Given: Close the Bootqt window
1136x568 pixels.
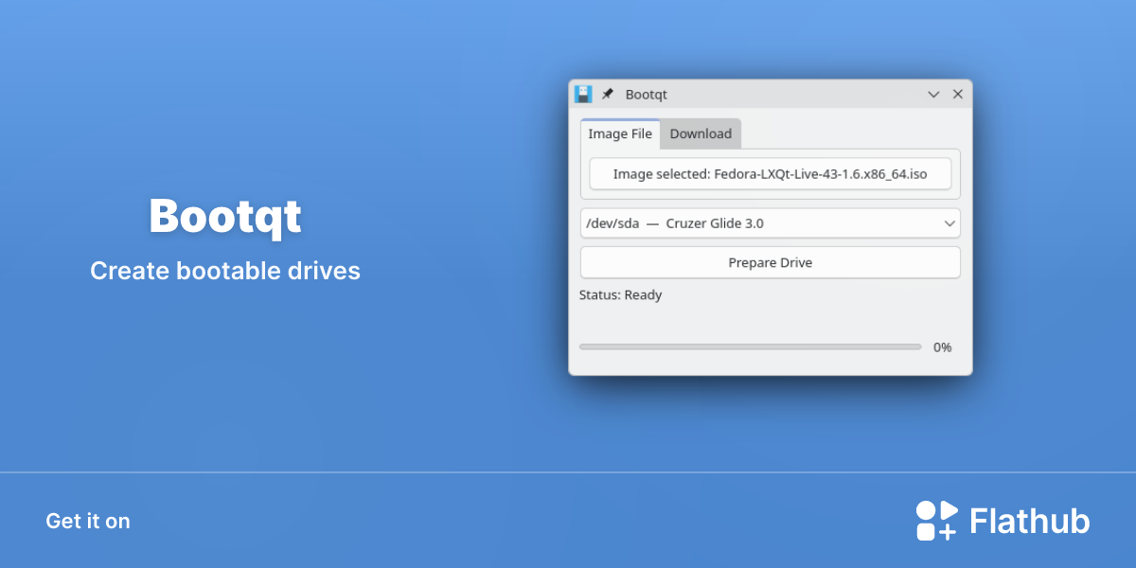Looking at the screenshot, I should pos(957,95).
